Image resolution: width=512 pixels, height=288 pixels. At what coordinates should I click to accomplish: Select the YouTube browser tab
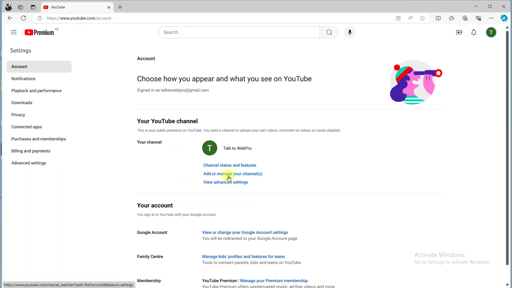pyautogui.click(x=77, y=7)
